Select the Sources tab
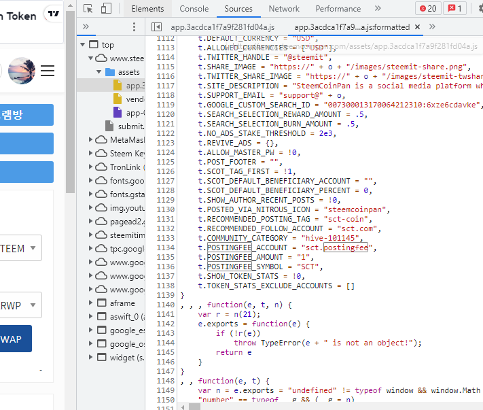Screen dimensions: 483x410 [x=238, y=9]
